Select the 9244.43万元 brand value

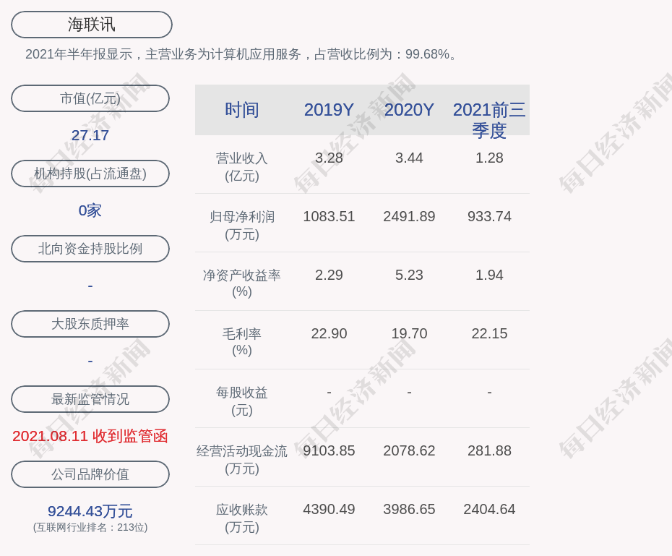pos(90,511)
